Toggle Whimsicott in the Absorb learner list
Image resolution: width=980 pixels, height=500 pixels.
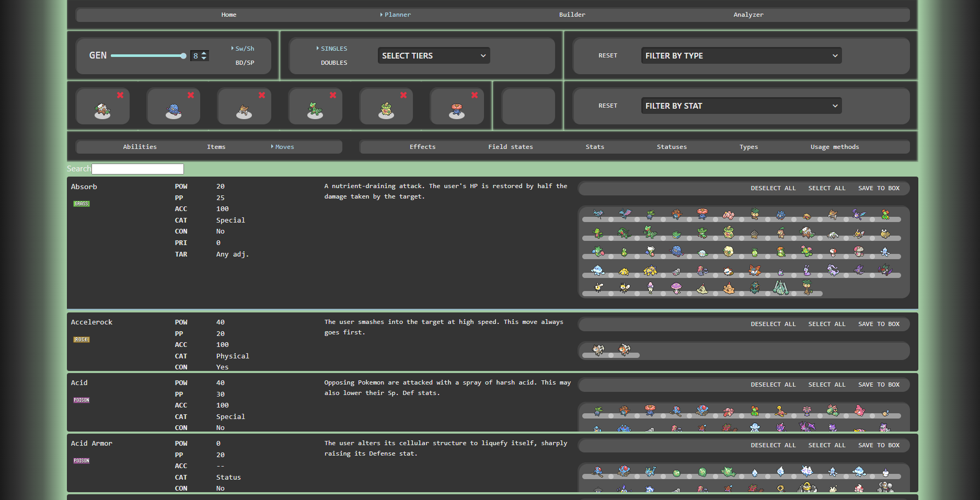point(729,251)
